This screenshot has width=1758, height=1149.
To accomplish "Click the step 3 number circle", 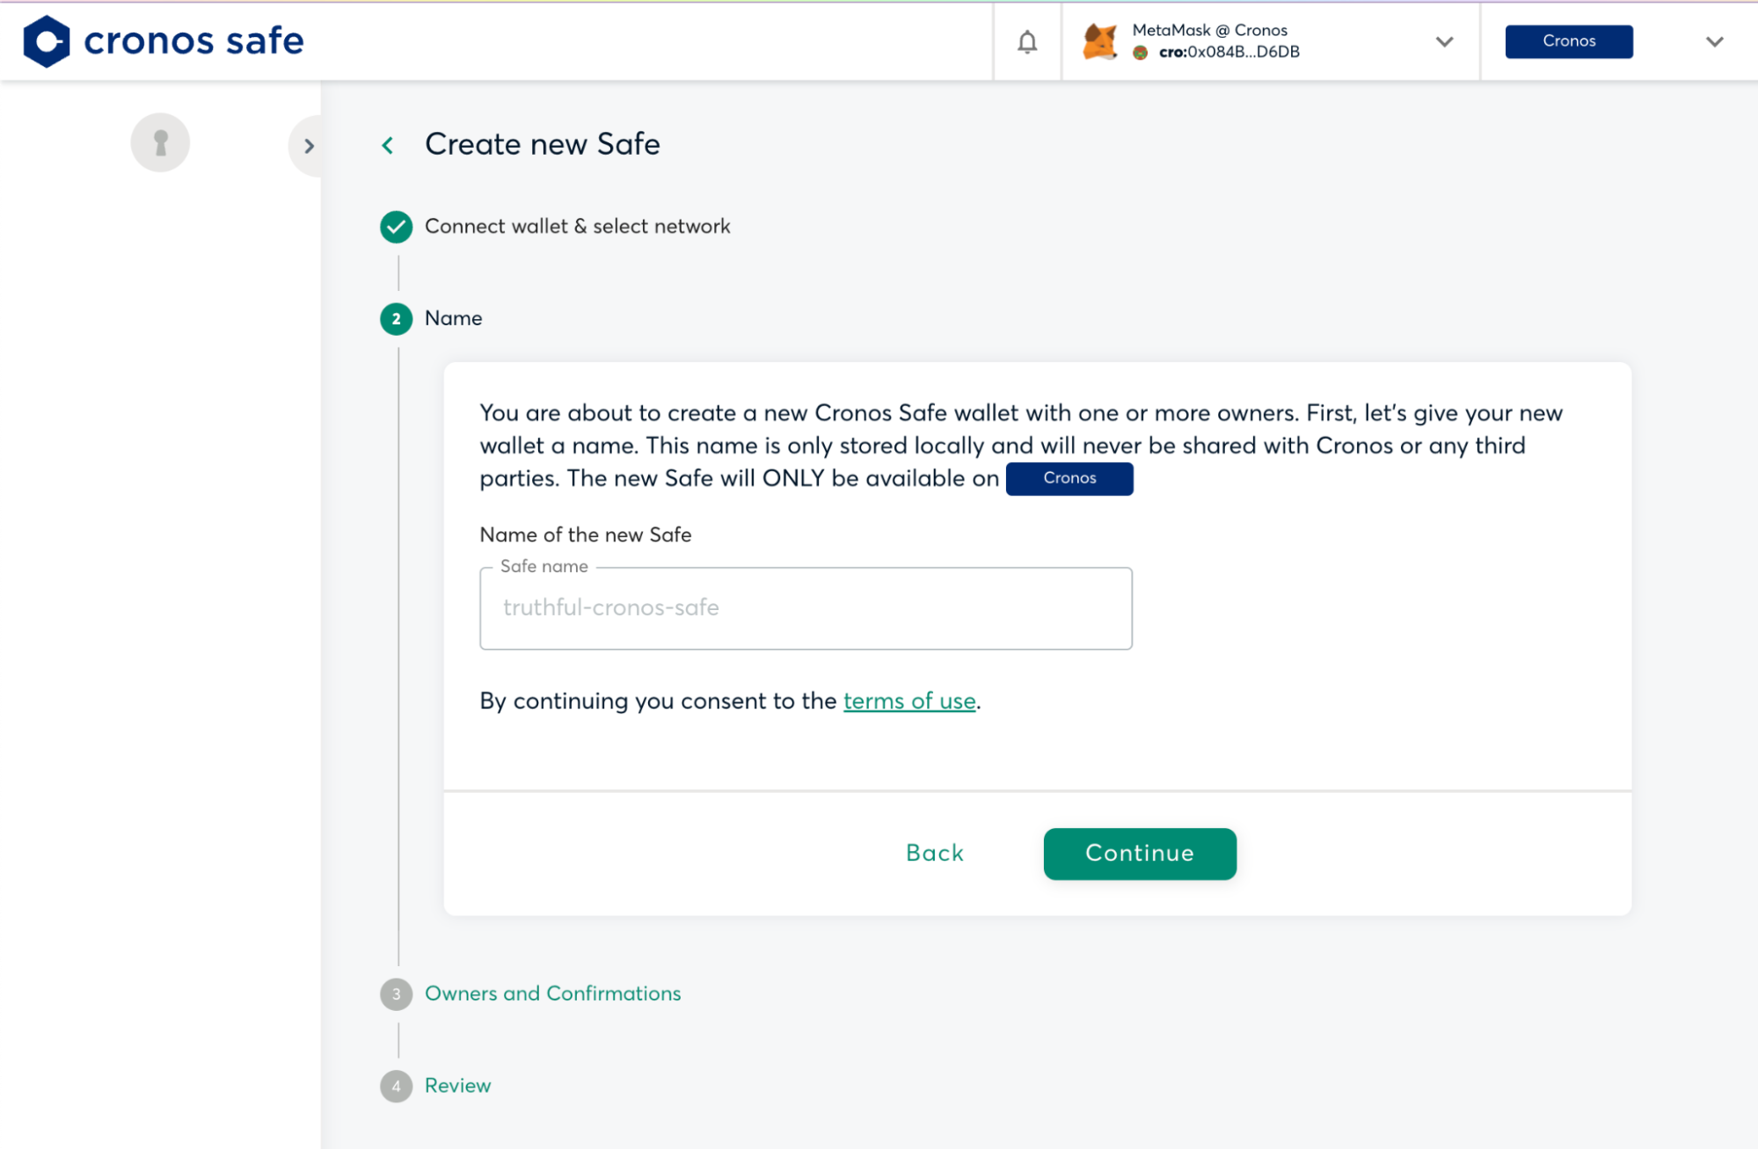I will (x=396, y=994).
